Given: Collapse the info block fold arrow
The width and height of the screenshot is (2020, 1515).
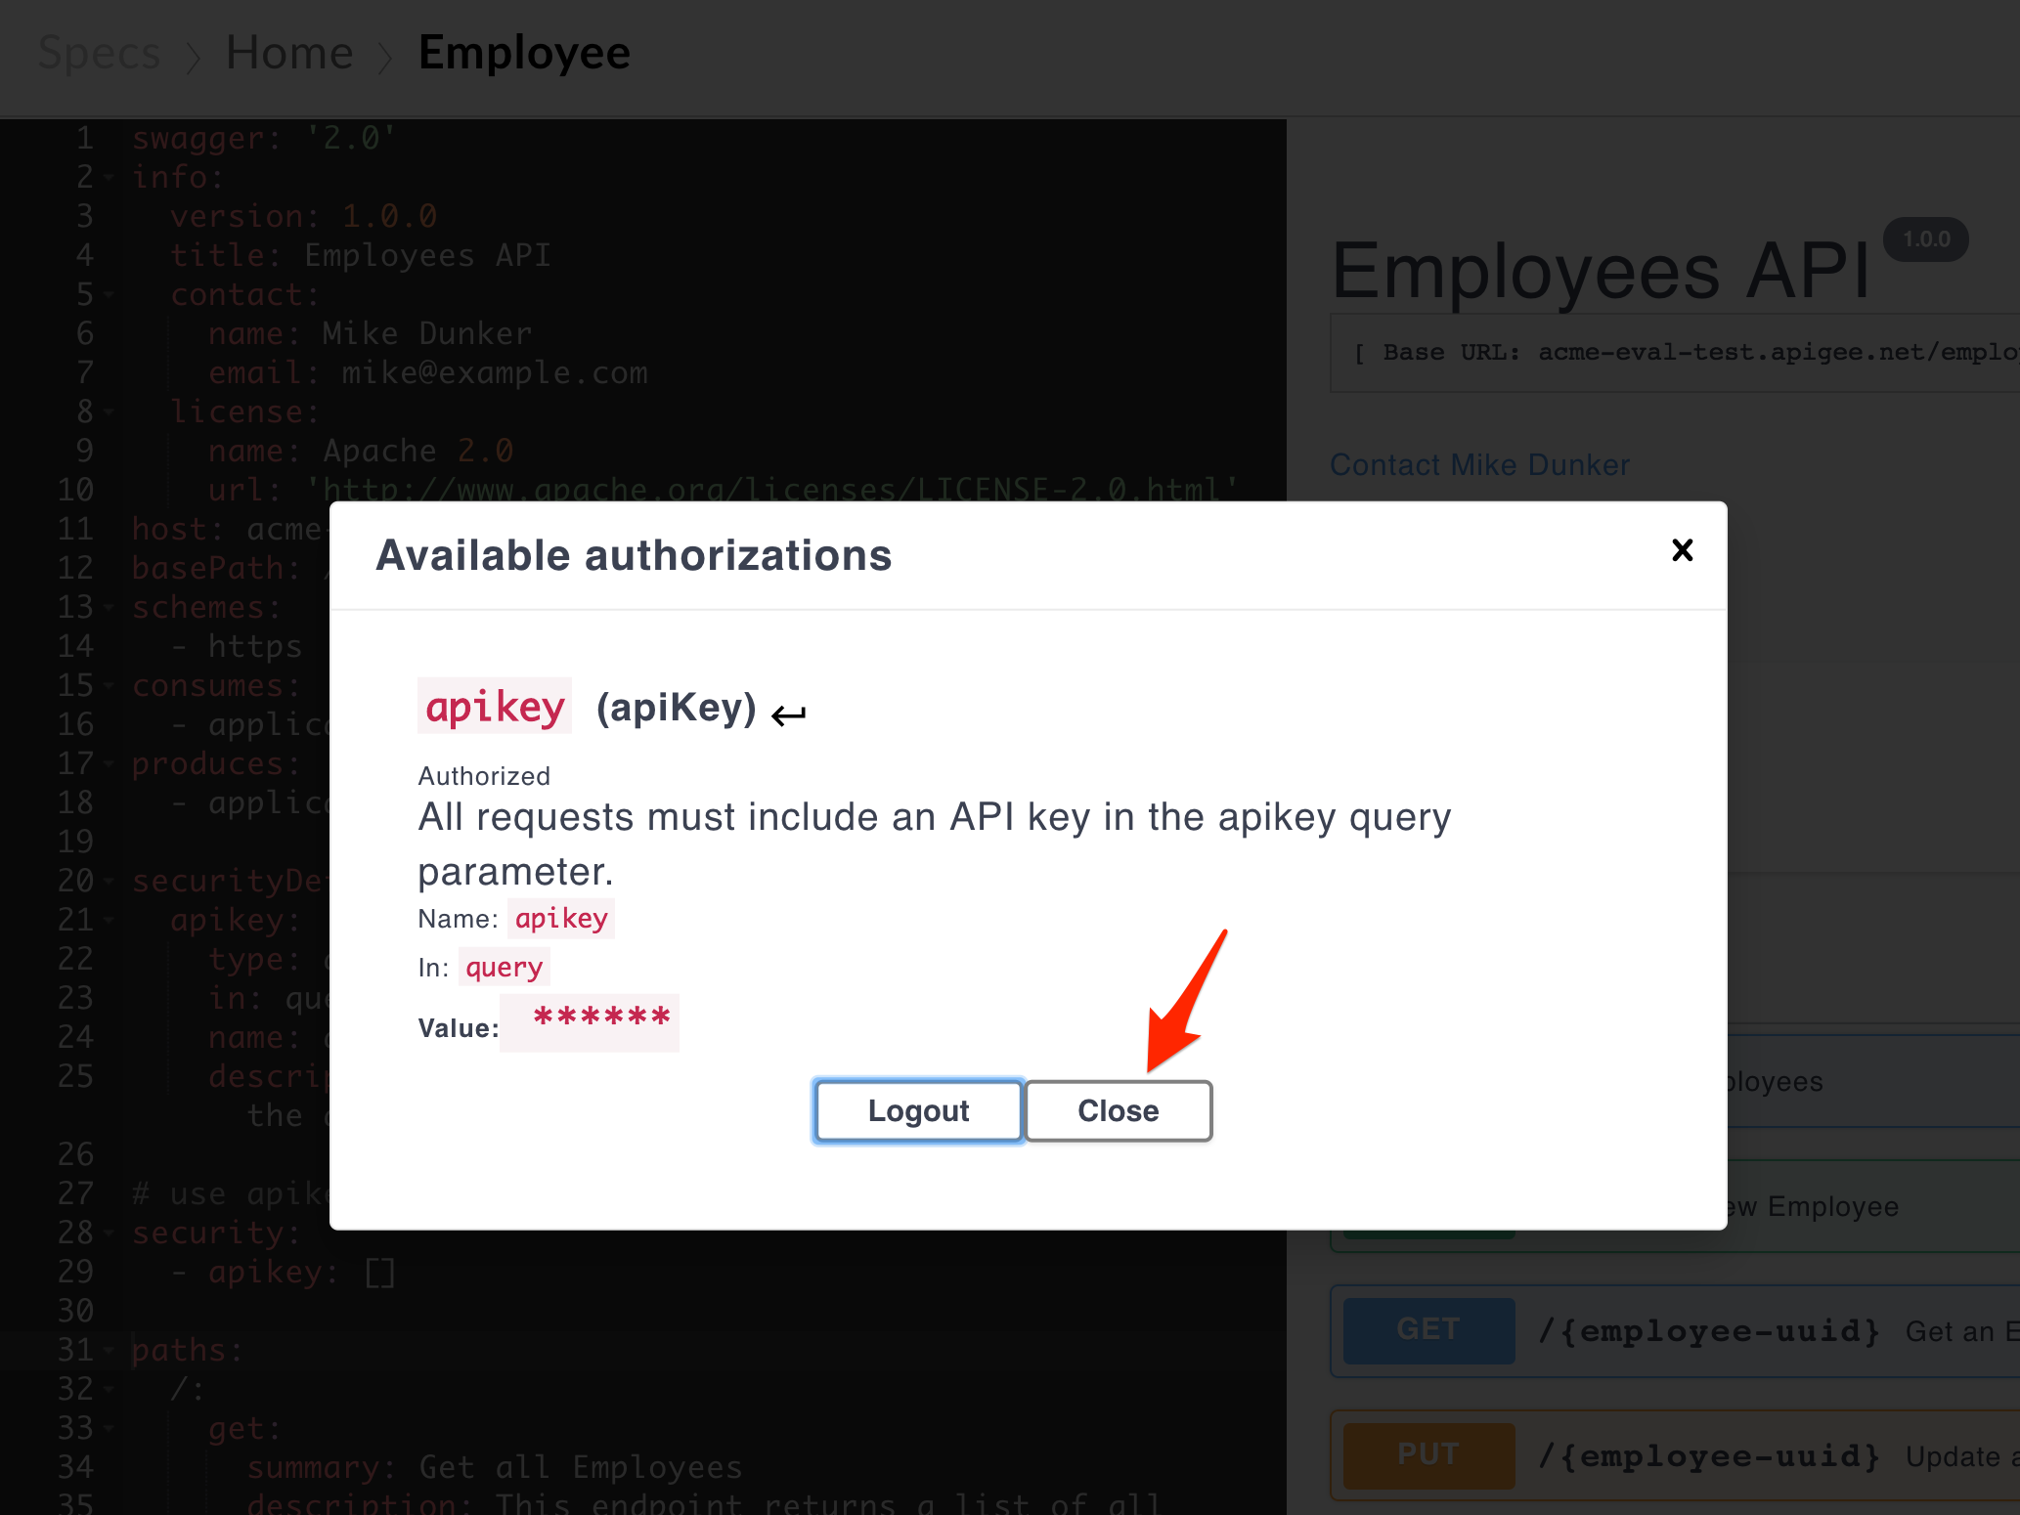Looking at the screenshot, I should [110, 177].
